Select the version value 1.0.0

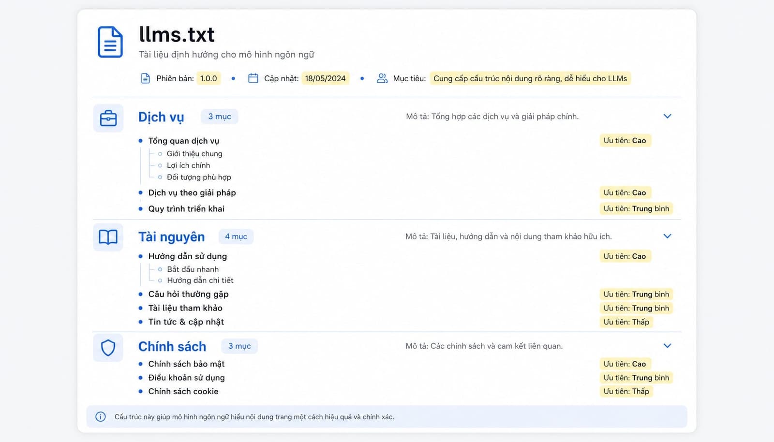point(208,78)
